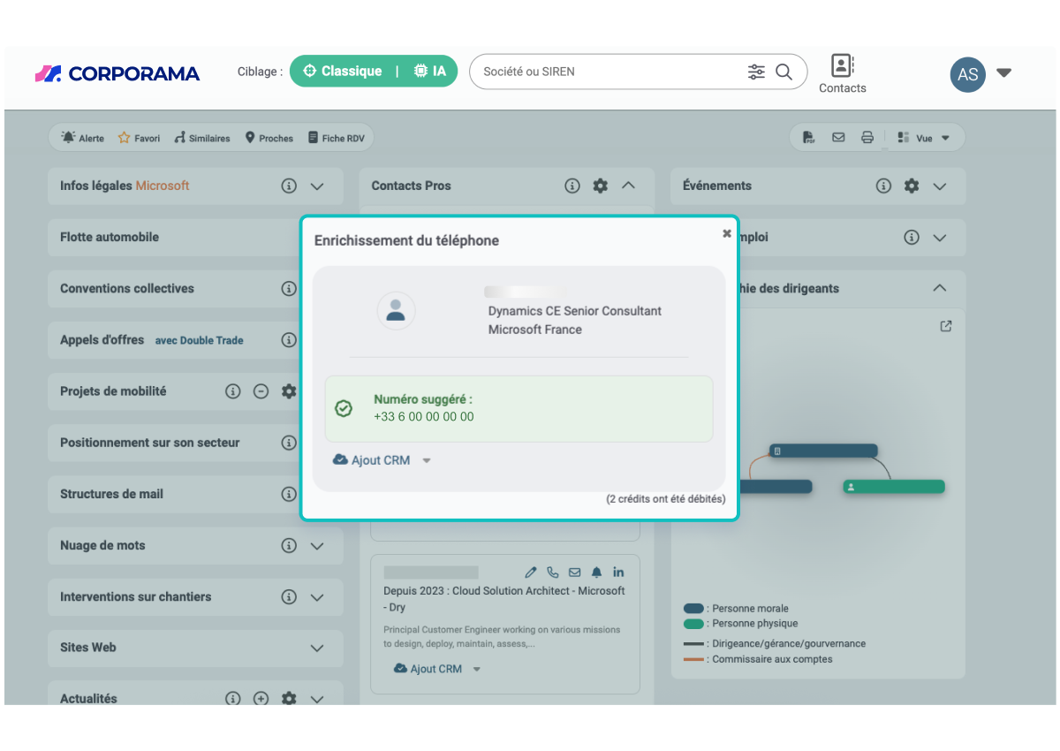Open Contacts Pros gear settings
The image size is (1060, 751).
[601, 186]
